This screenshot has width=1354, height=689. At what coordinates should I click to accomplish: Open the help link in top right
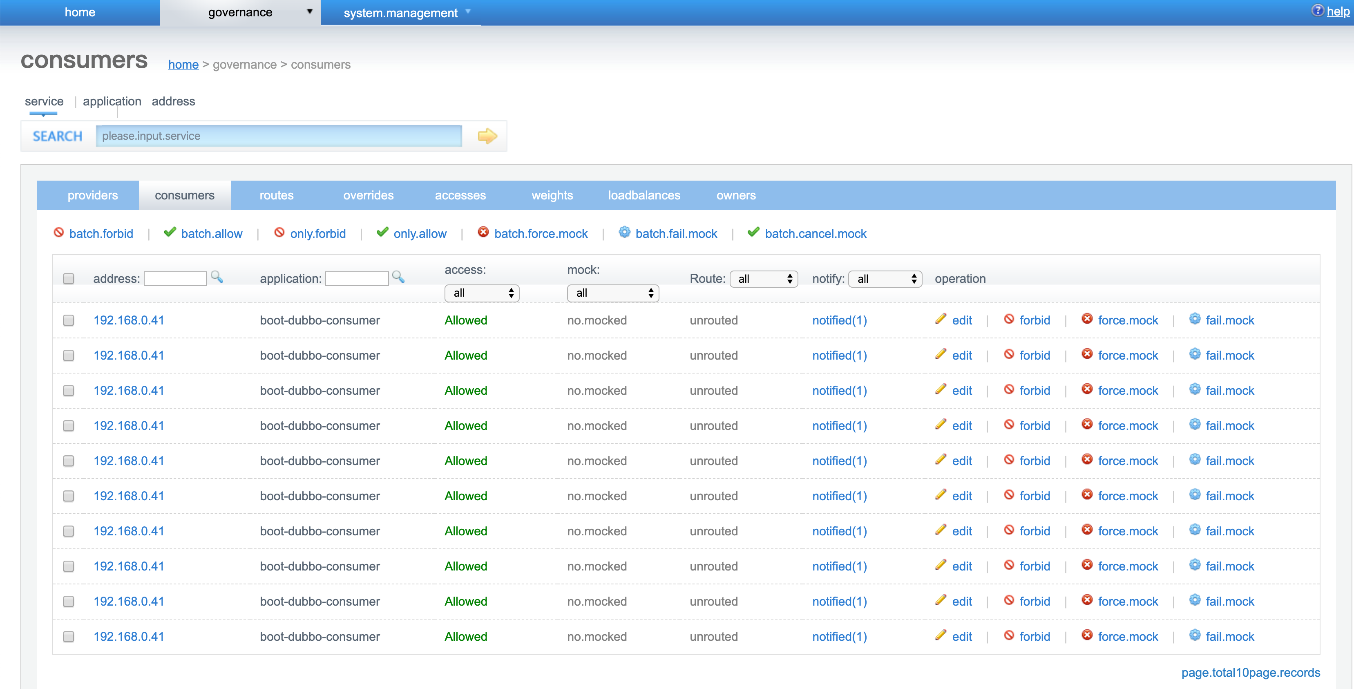click(x=1338, y=11)
